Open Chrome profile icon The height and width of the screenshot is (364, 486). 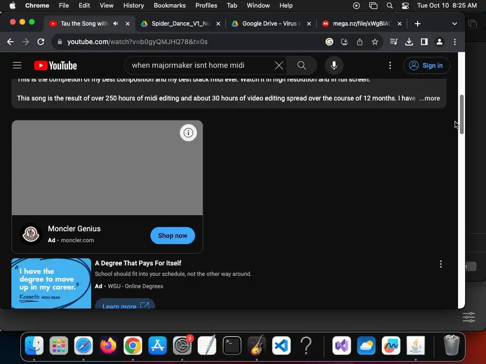(439, 42)
